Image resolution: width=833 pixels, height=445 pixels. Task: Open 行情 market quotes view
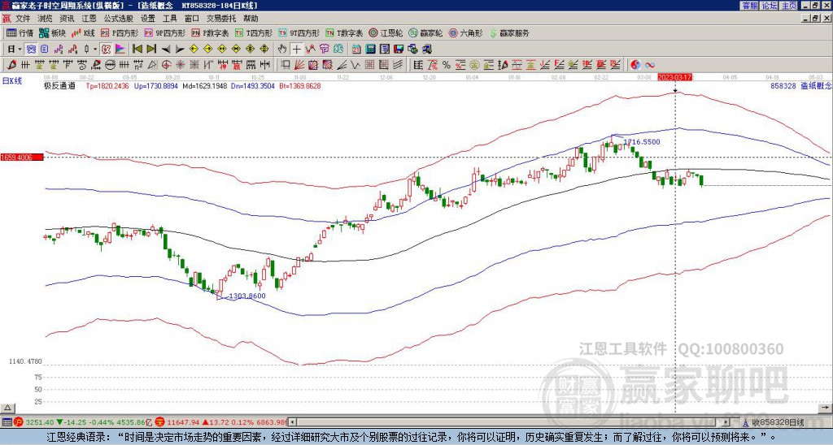pyautogui.click(x=20, y=32)
